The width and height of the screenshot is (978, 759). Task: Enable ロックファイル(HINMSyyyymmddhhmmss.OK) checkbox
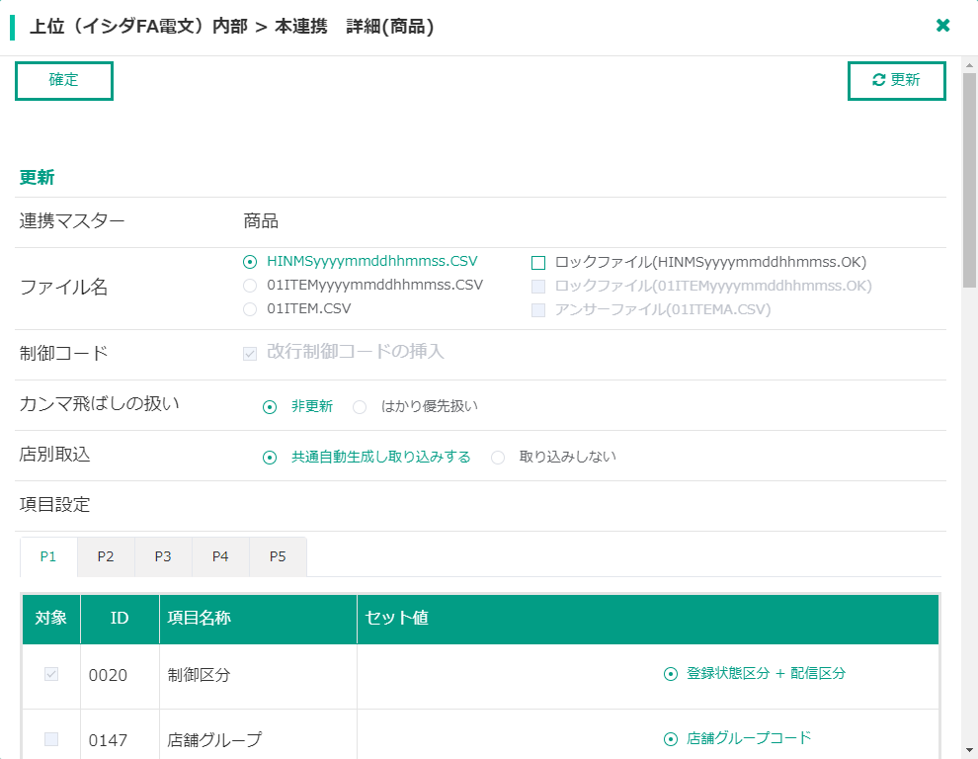point(538,263)
